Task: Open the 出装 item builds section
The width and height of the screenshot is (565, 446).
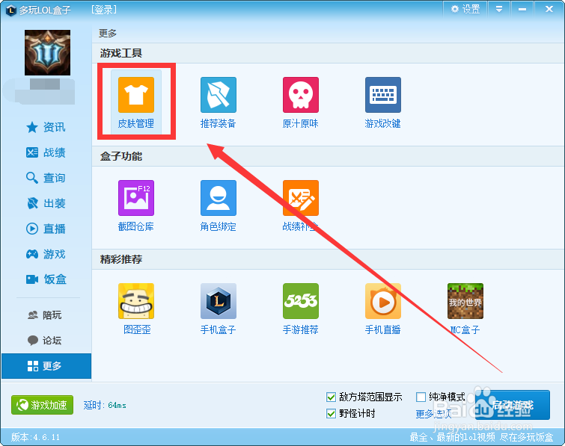Action: [x=46, y=203]
